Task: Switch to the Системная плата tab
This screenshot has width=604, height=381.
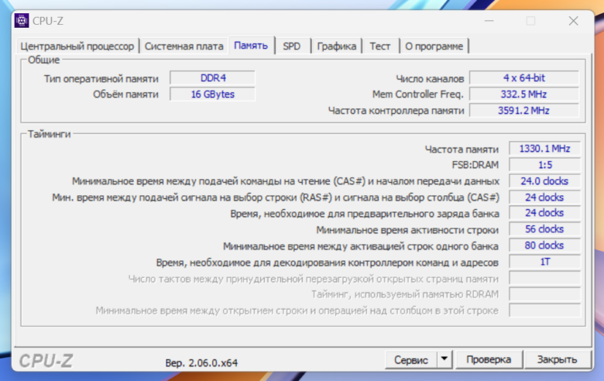Action: tap(184, 46)
